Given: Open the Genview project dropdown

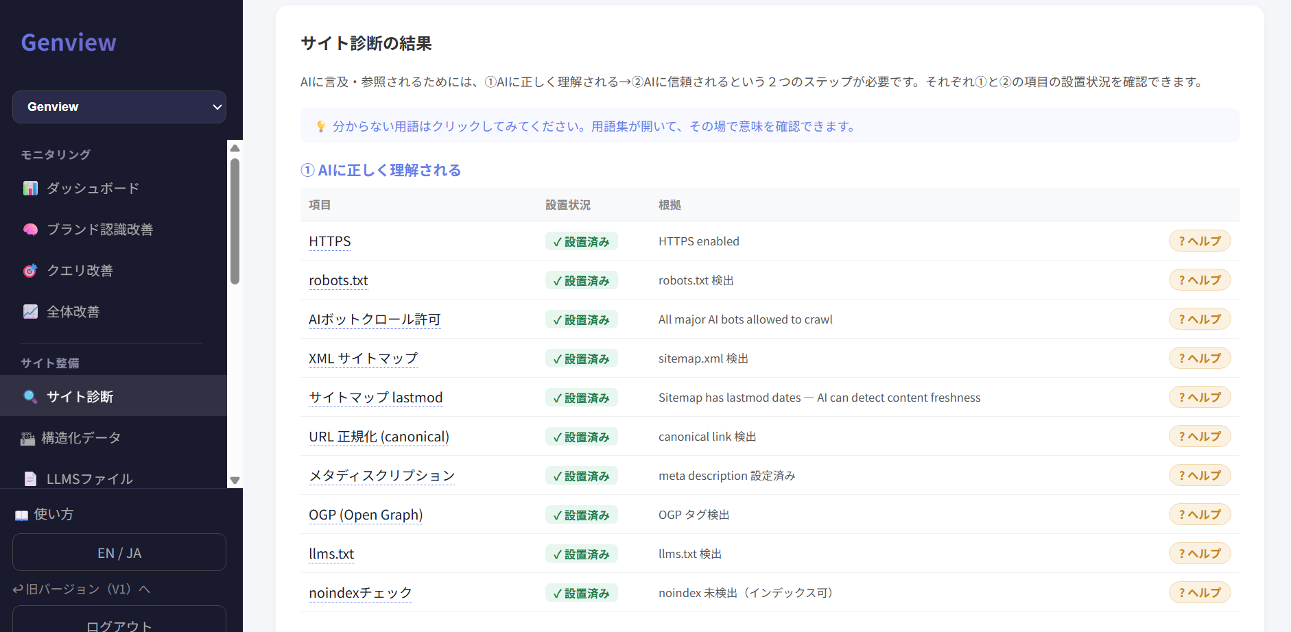Looking at the screenshot, I should [119, 107].
